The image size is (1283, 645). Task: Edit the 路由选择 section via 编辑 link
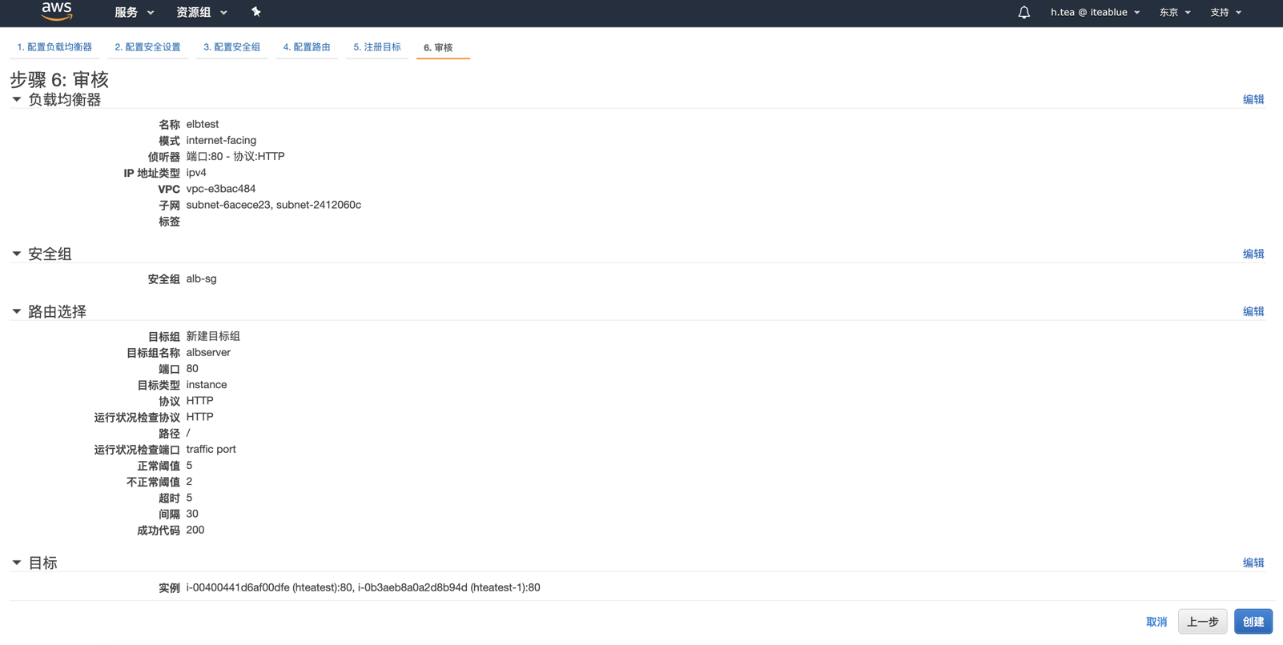pos(1253,311)
